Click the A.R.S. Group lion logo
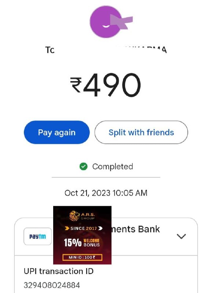 coord(74,216)
